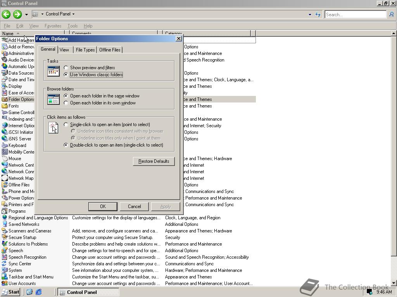Click the Start button
This screenshot has height=297, width=397.
[x=11, y=292]
